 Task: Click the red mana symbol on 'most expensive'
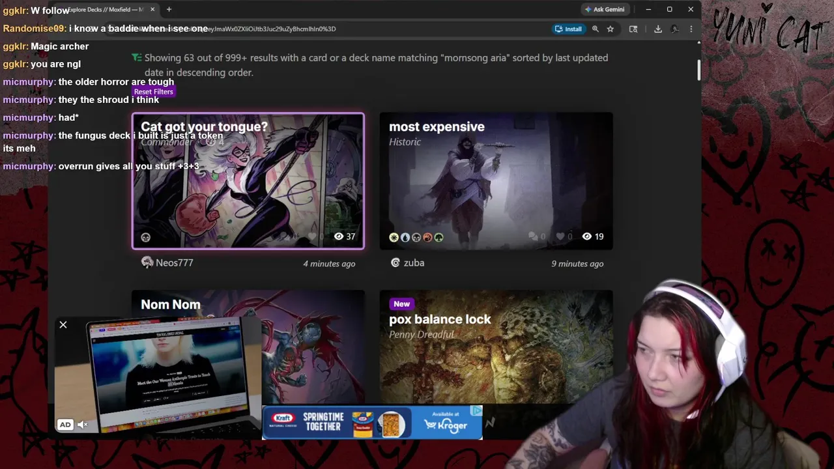click(427, 237)
